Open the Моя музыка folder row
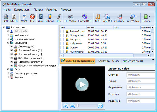Image resolution: width=157 pixels, height=112 pixels. coord(77,52)
